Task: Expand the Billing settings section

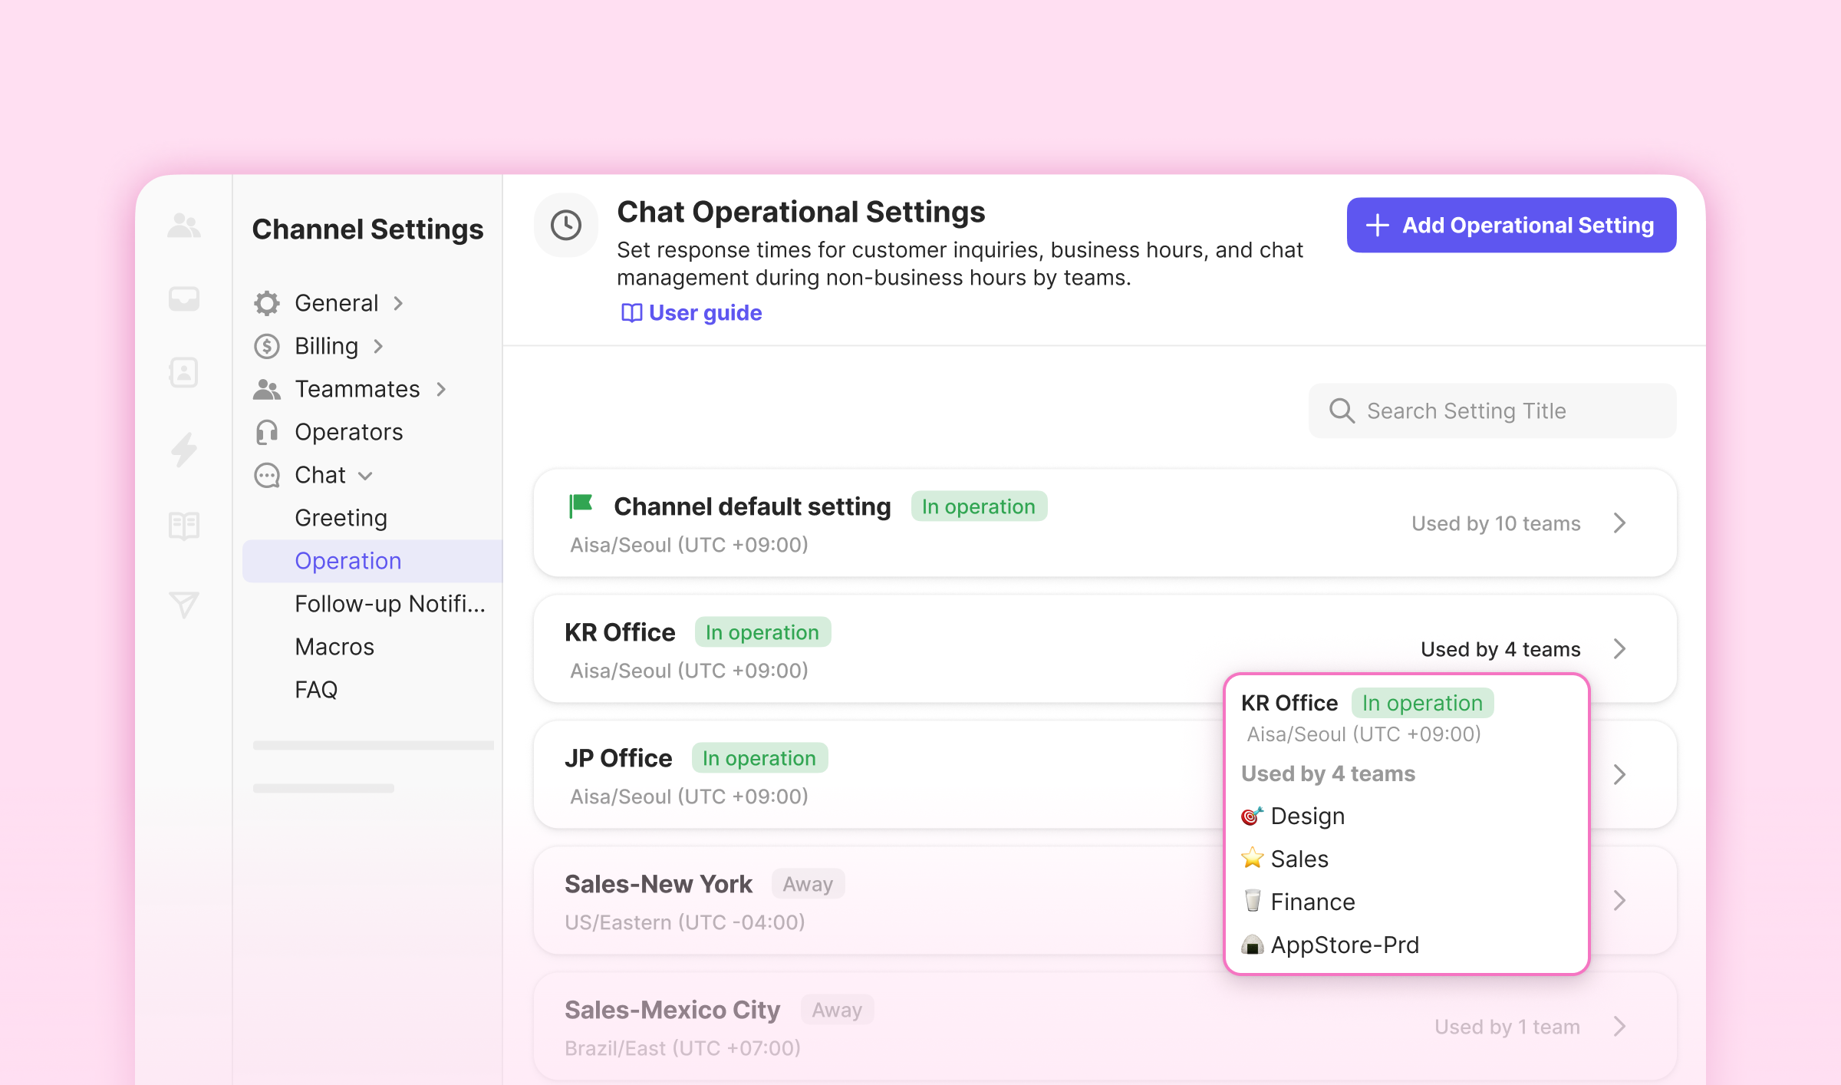Action: [328, 346]
